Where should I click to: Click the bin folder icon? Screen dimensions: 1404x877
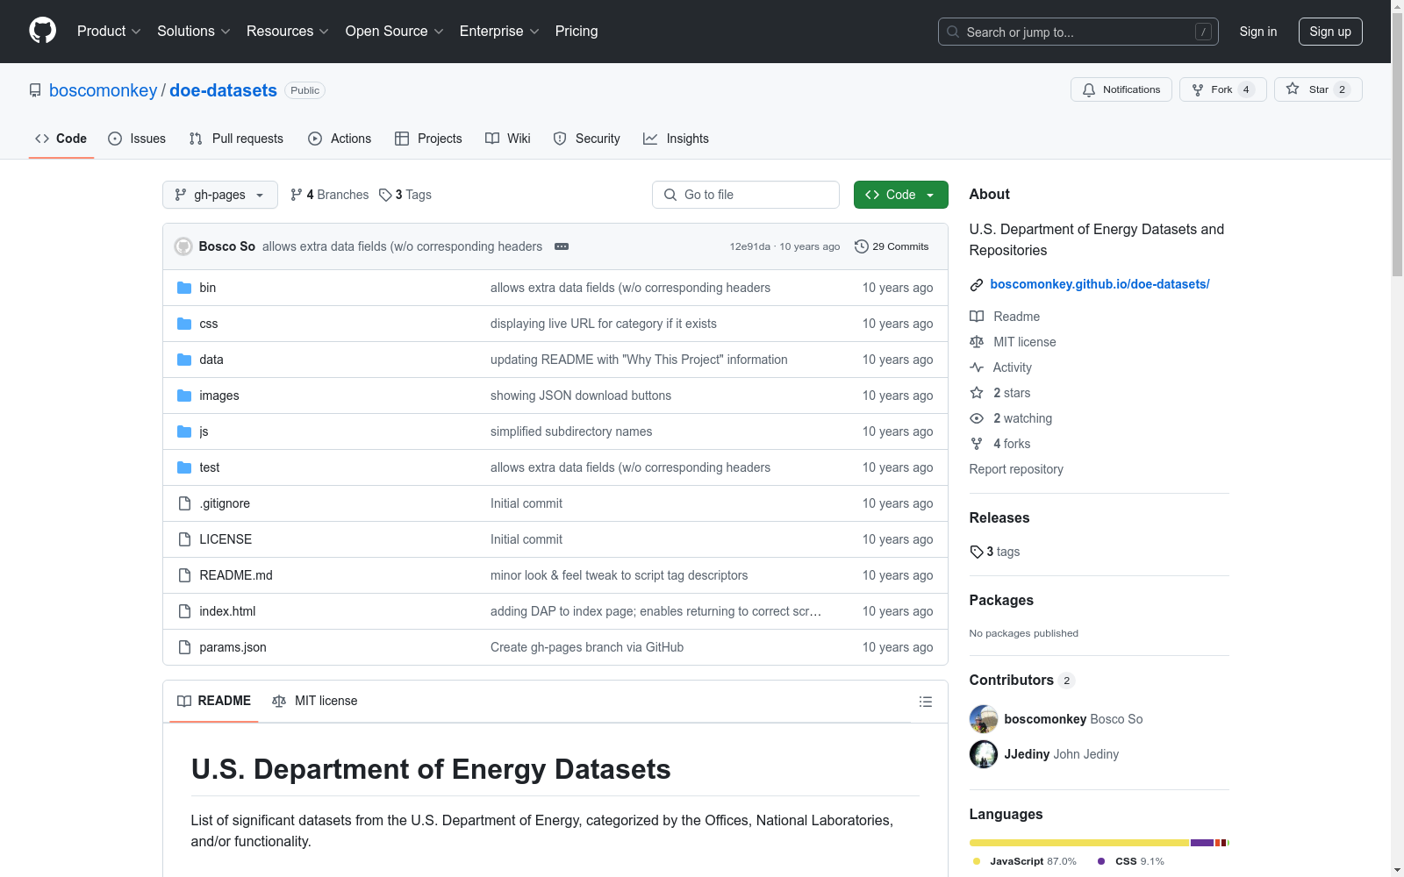184,288
